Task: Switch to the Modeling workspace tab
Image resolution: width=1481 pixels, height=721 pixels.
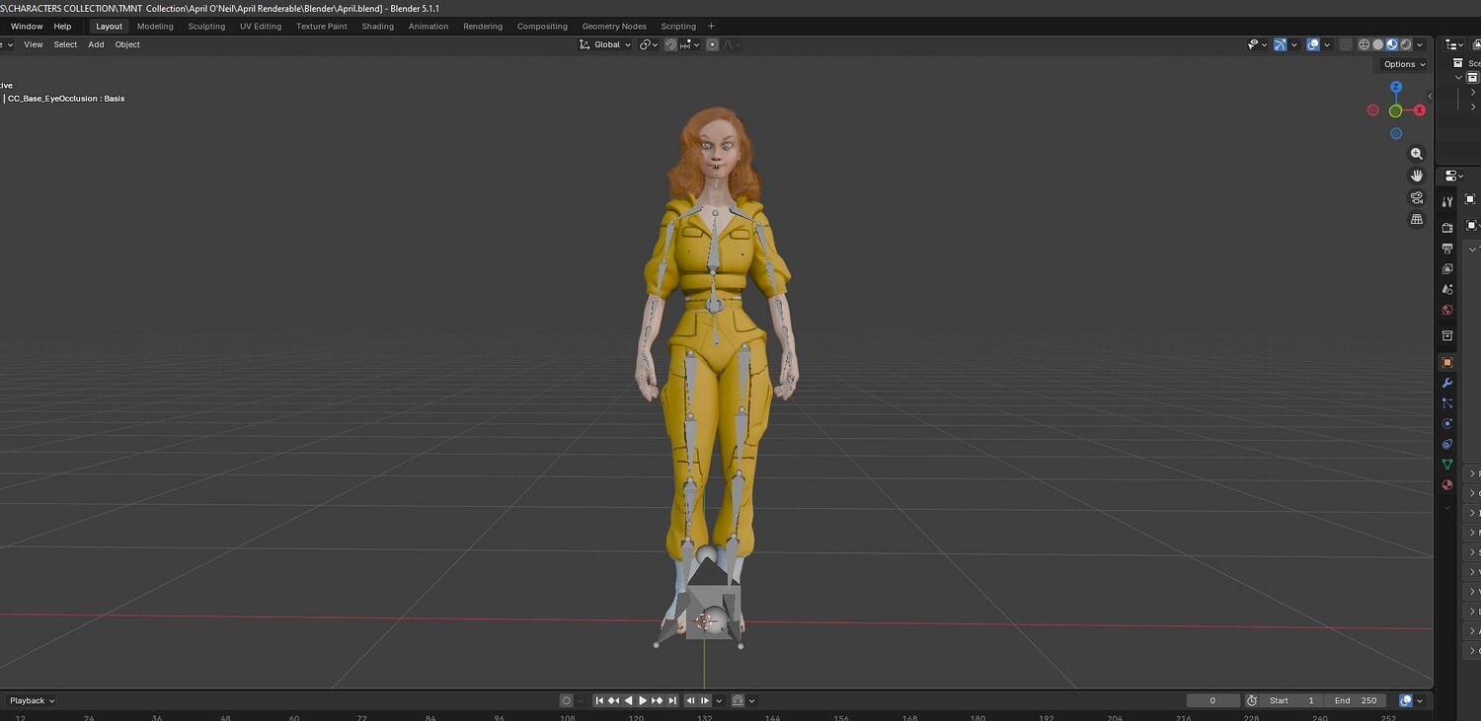Action: (x=155, y=27)
